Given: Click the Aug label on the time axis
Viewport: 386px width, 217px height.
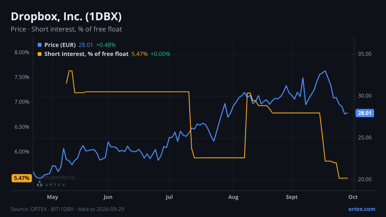Looking at the screenshot, I should [233, 197].
